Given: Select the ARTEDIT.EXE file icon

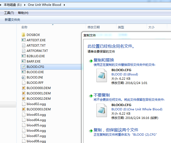Looking at the screenshot, I should tap(24, 40).
